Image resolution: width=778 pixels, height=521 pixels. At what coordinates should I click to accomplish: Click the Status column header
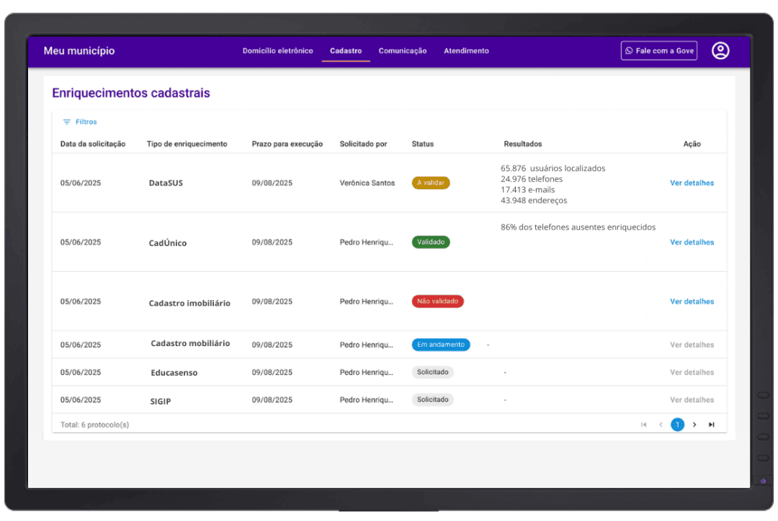pyautogui.click(x=423, y=144)
